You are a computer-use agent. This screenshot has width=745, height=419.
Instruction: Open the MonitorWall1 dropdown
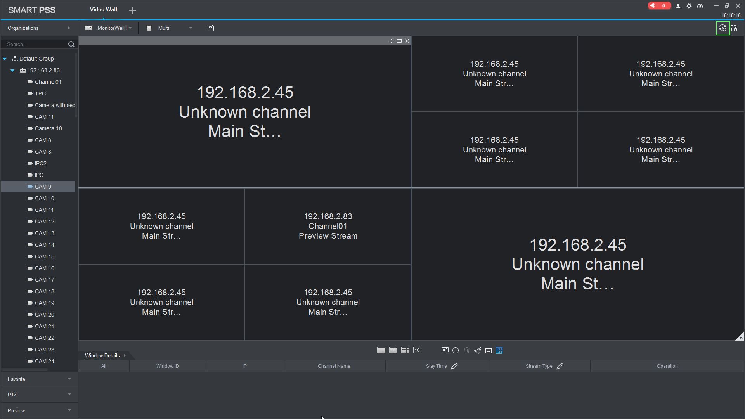130,28
